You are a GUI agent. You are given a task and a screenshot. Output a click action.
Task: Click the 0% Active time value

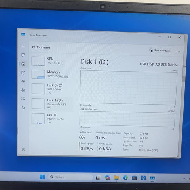pyautogui.click(x=82, y=137)
